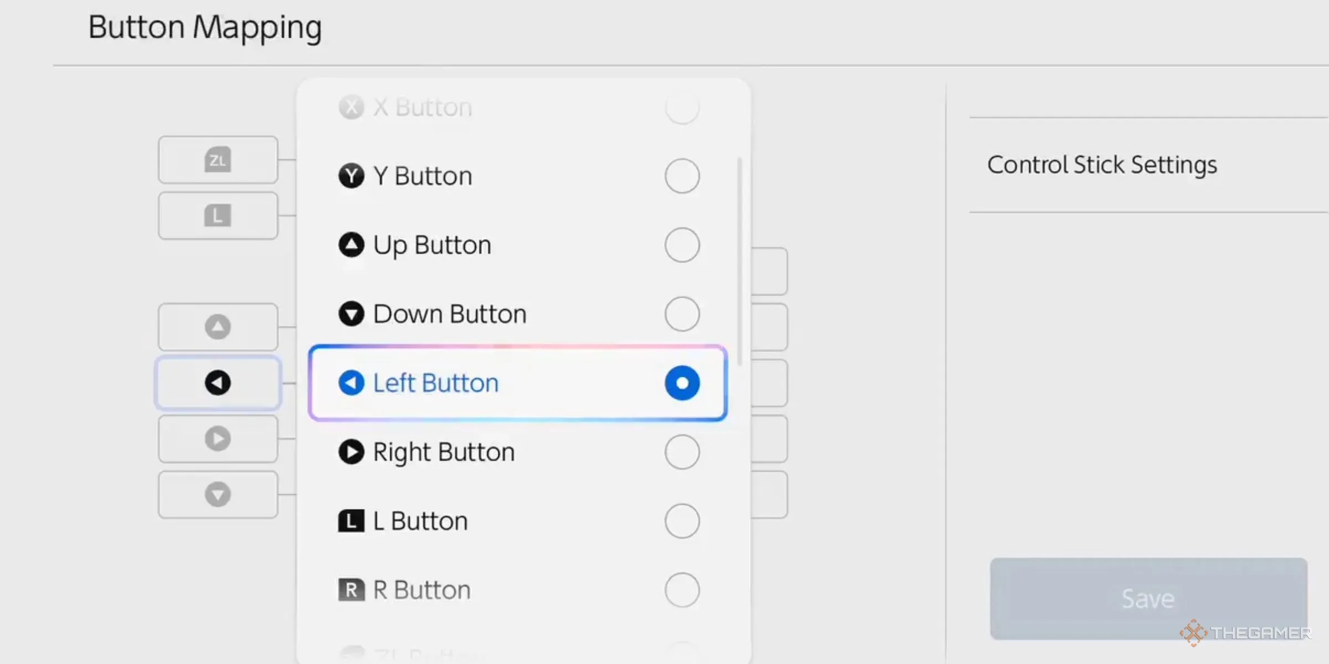The image size is (1329, 664).
Task: Pick the R Button radio option
Action: point(682,590)
